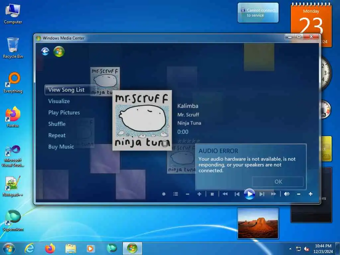Dismiss the Audio Error with OK

[278, 182]
